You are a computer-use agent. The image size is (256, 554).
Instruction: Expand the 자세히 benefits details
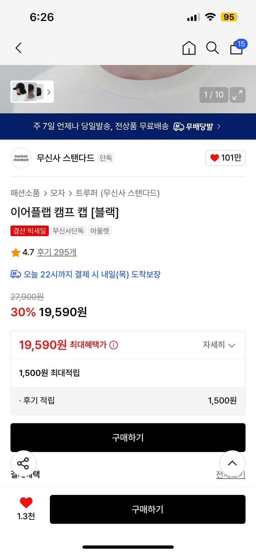(219, 345)
